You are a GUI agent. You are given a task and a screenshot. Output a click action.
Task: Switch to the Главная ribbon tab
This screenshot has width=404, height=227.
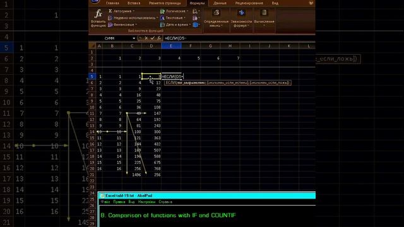(112, 3)
